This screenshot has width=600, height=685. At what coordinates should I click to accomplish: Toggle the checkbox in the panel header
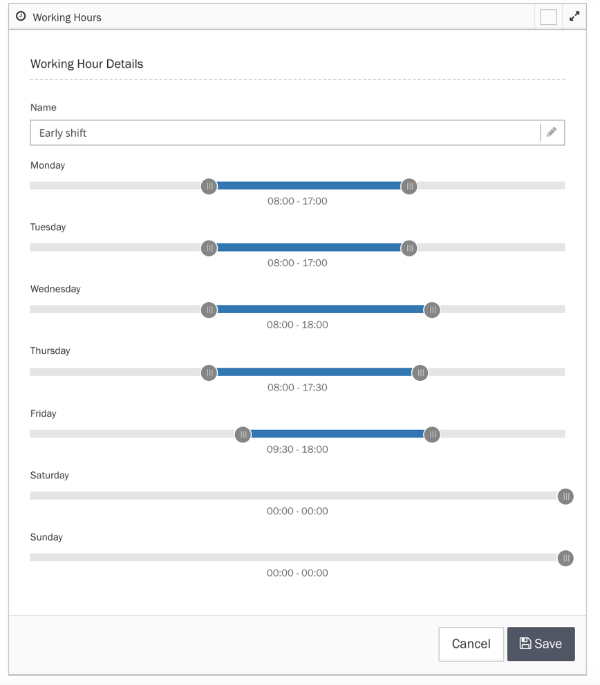(548, 17)
